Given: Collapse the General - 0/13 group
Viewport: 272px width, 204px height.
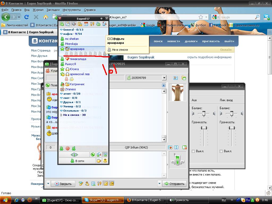Looking at the screenshot, I should [x=61, y=30].
